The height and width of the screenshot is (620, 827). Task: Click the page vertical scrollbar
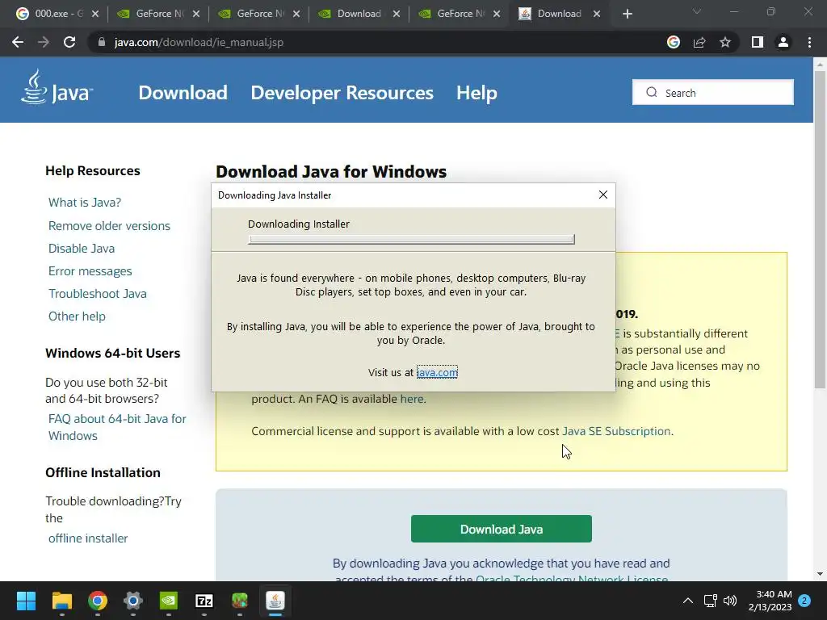(820, 229)
